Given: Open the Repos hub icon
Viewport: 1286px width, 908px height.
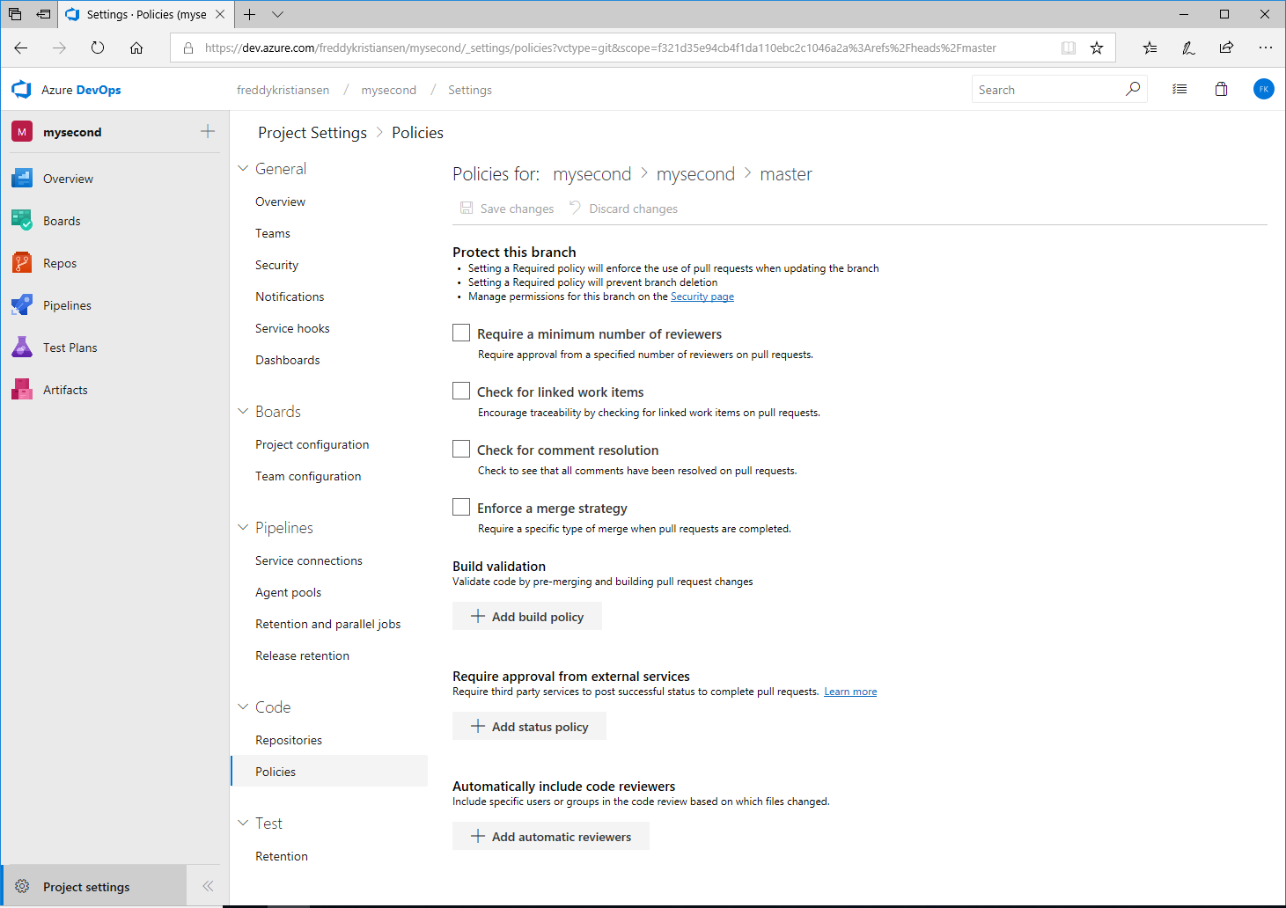Looking at the screenshot, I should 22,263.
